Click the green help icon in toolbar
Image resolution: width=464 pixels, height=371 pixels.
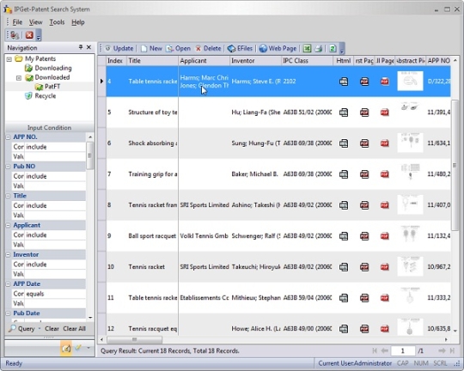(x=333, y=48)
